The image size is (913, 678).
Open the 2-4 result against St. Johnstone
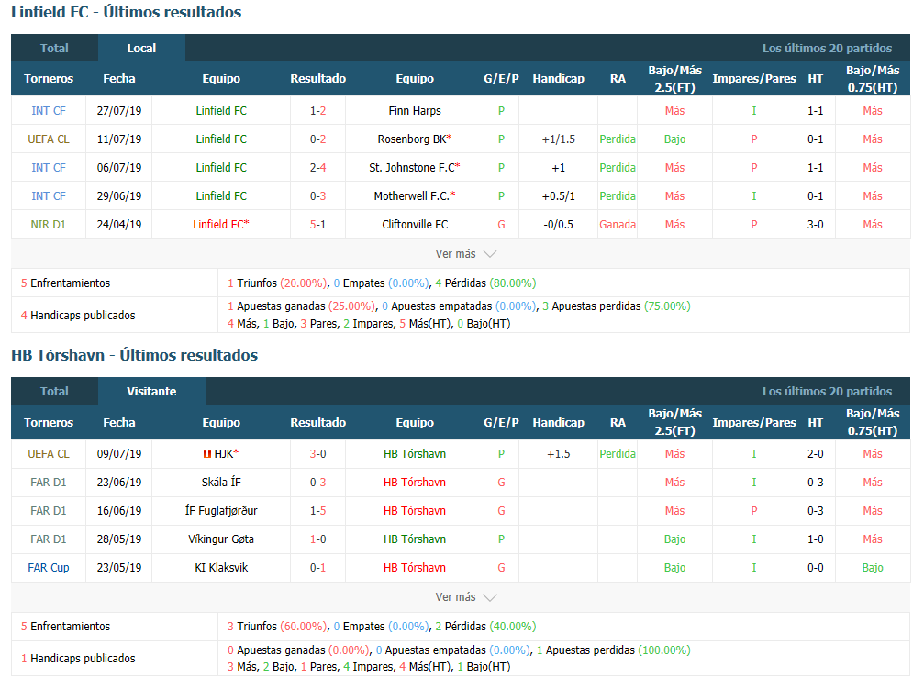click(317, 168)
